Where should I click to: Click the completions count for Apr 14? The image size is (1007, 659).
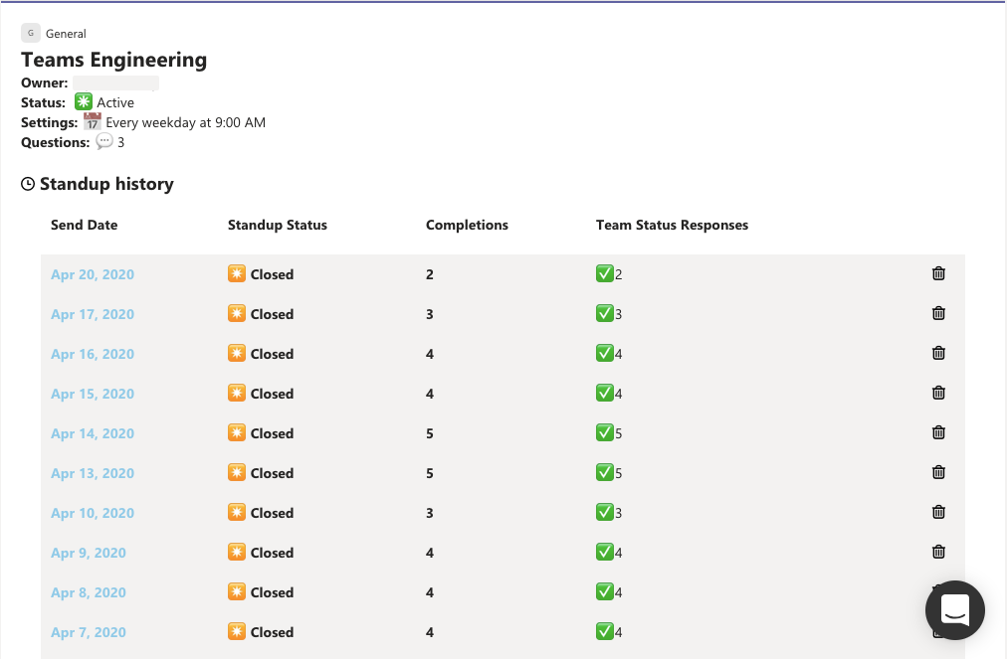(430, 433)
